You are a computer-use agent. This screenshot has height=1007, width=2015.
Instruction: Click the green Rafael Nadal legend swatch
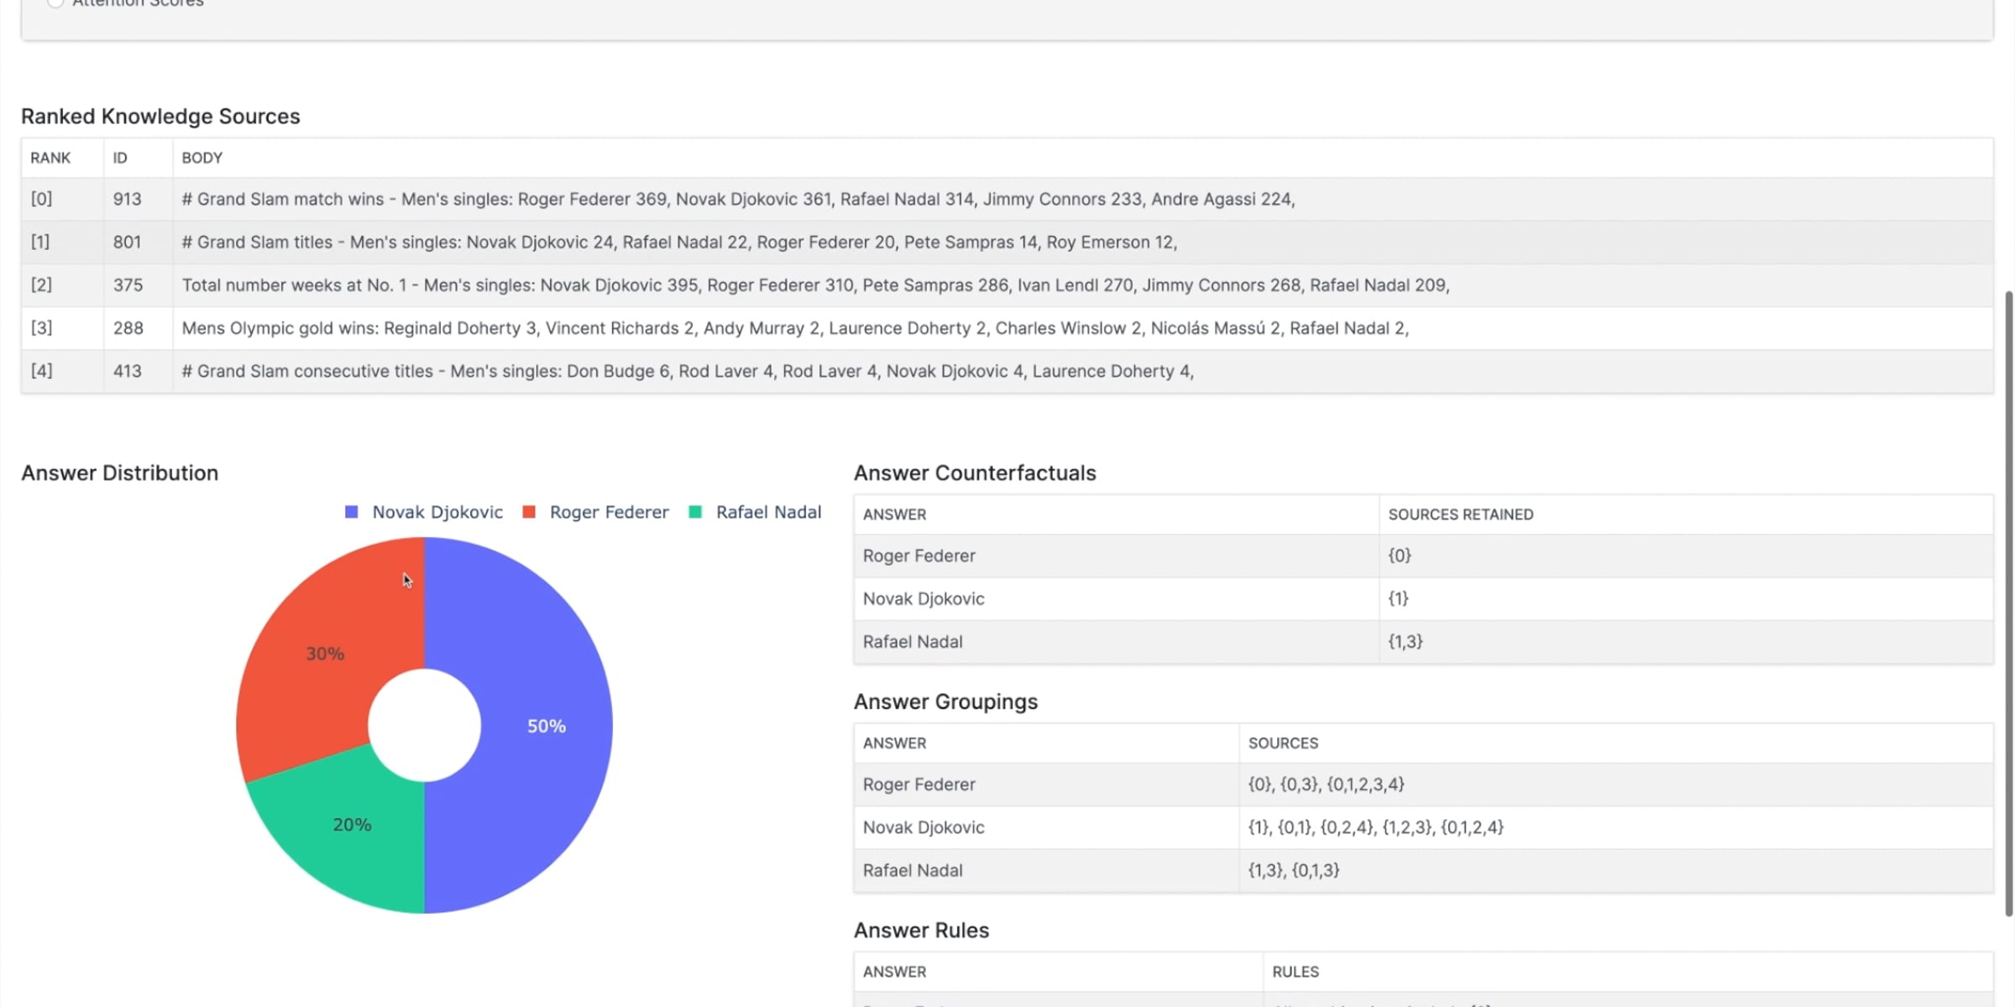click(695, 512)
